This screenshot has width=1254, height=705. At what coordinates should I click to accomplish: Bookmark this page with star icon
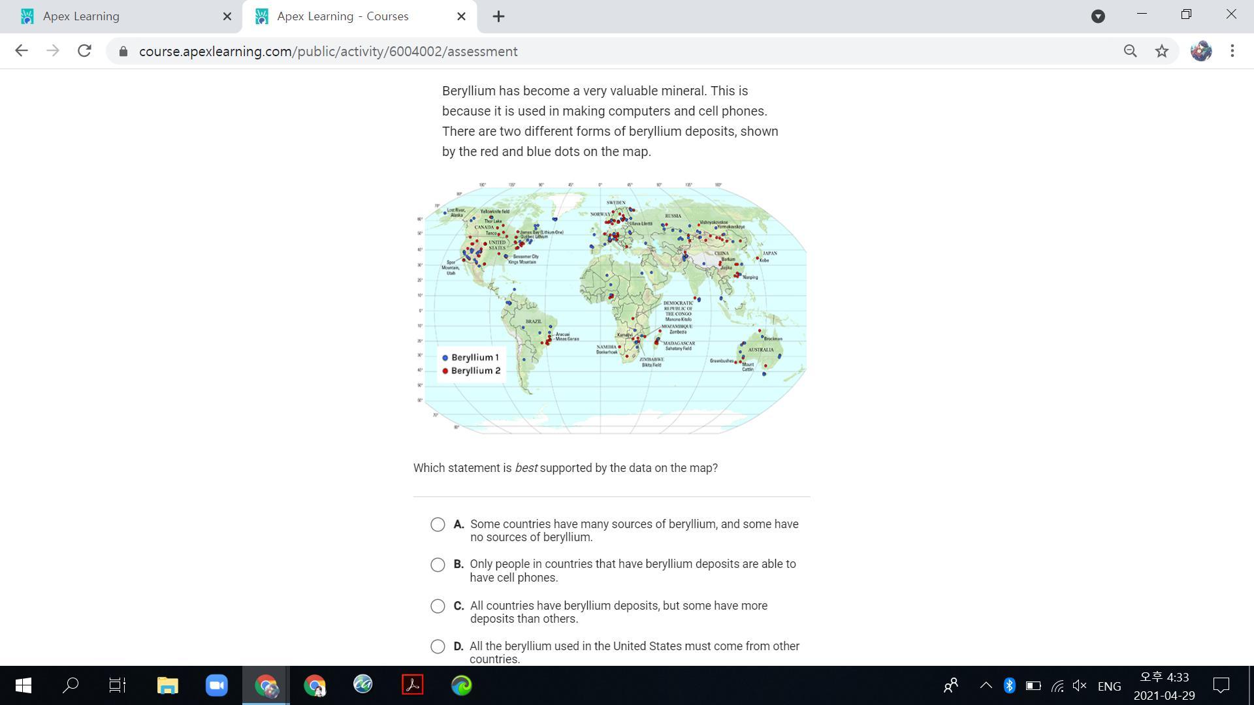1161,51
